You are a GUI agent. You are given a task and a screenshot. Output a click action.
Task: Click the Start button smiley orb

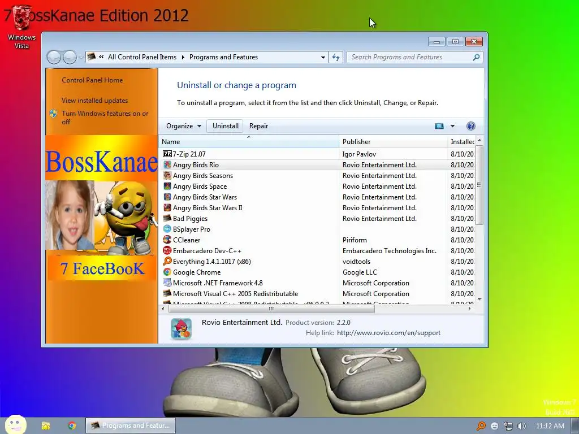[x=15, y=425]
